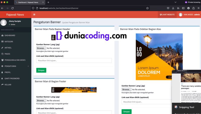Click the Lihat Website button

tap(167, 14)
